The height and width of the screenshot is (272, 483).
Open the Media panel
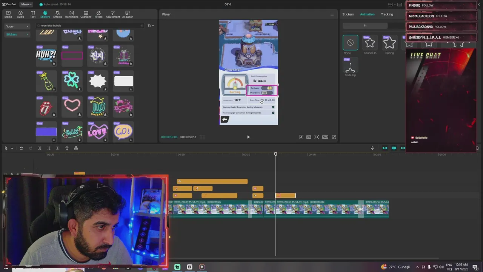pyautogui.click(x=8, y=14)
